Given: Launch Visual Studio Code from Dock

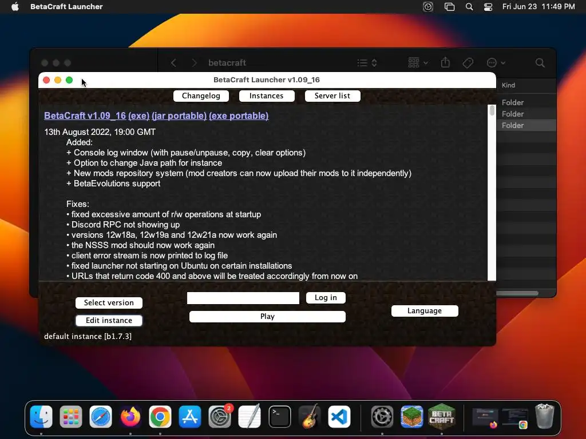Looking at the screenshot, I should [x=339, y=416].
